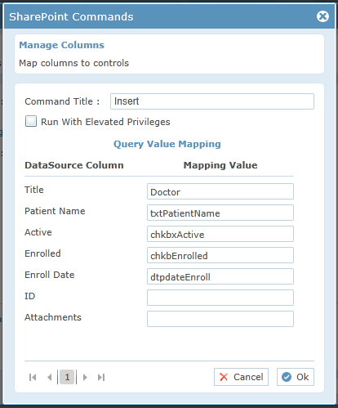This screenshot has height=408, width=338.
Task: Click the ID mapping value field
Action: [x=220, y=298]
